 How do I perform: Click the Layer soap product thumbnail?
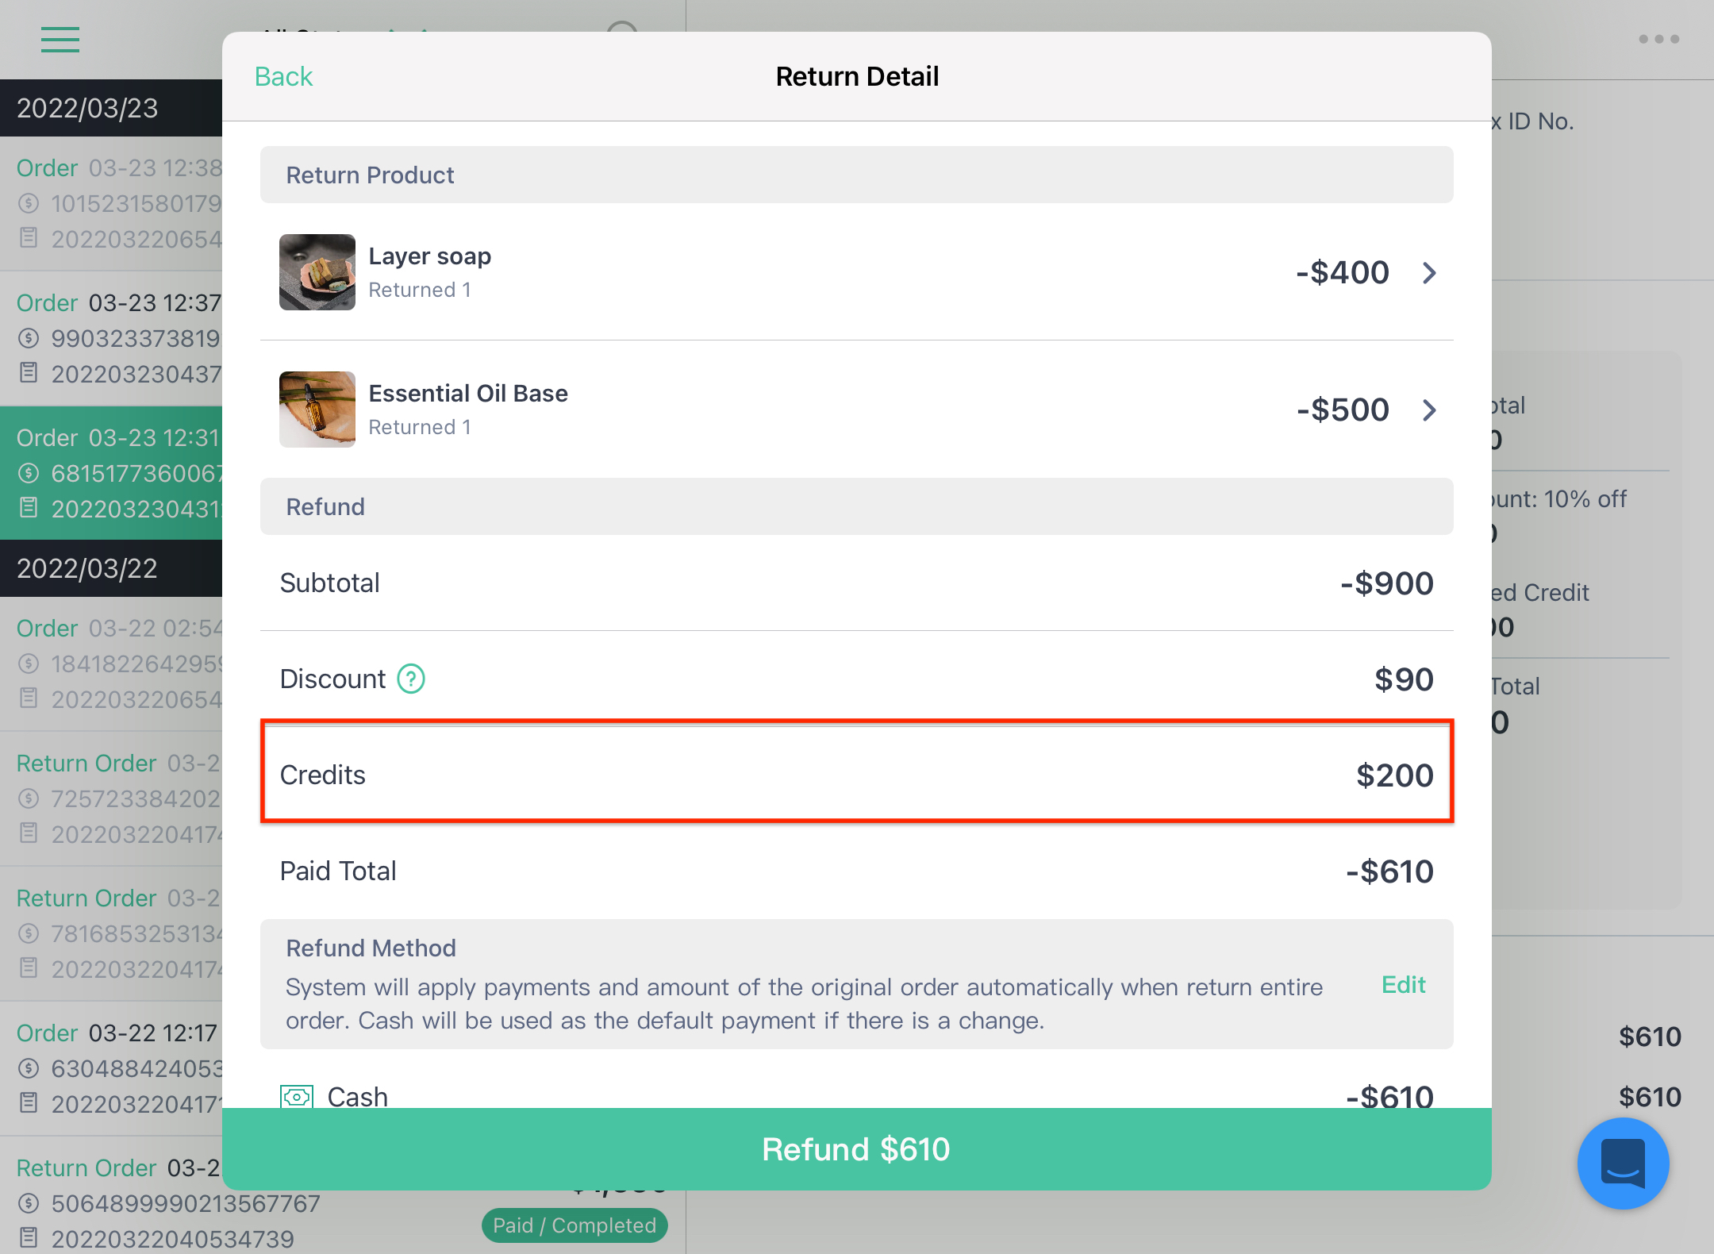[317, 272]
